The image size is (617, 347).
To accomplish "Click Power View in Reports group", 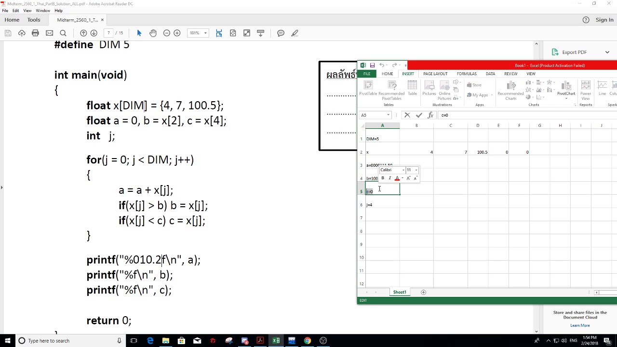I will (586, 91).
